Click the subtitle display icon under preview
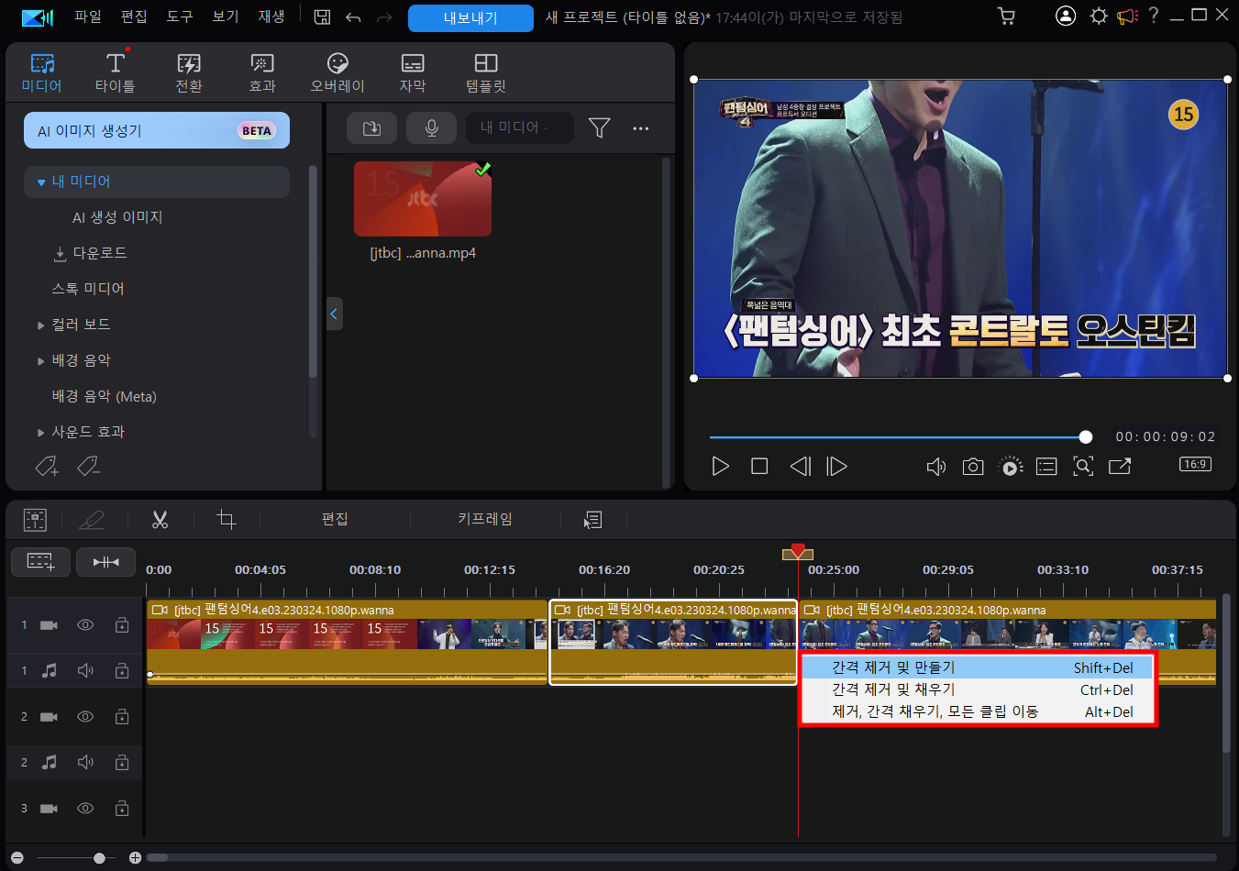 1046,467
